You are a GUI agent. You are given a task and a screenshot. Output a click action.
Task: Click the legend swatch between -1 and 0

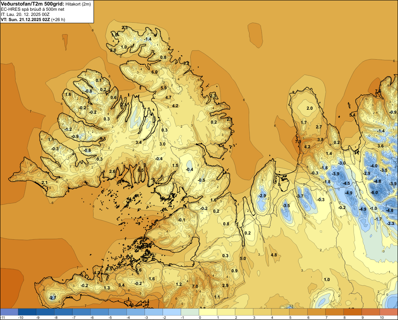(x=190, y=312)
